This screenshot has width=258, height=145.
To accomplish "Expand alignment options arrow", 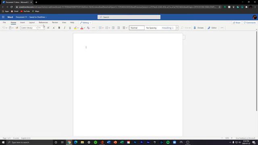I will (127, 28).
